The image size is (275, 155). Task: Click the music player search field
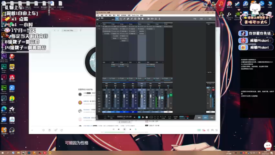[x=70, y=30]
